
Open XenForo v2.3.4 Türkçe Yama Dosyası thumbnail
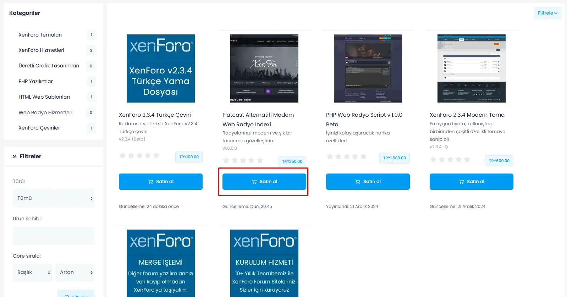coord(161,68)
